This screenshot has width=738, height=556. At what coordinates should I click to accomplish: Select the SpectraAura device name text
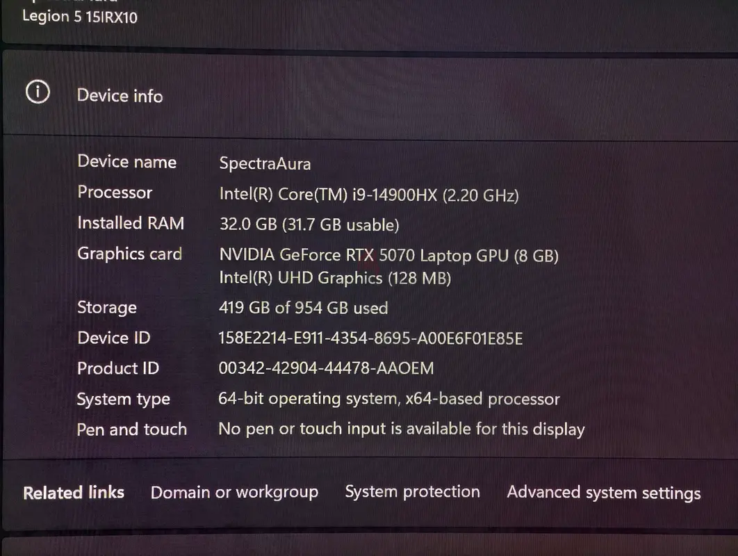pos(265,164)
